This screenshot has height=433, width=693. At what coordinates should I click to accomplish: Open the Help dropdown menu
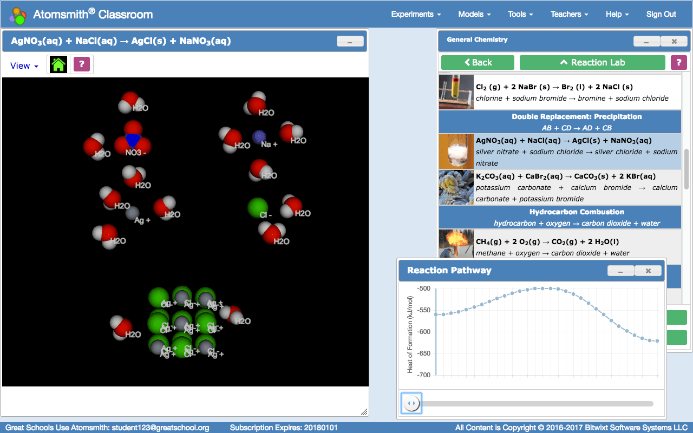tap(617, 14)
